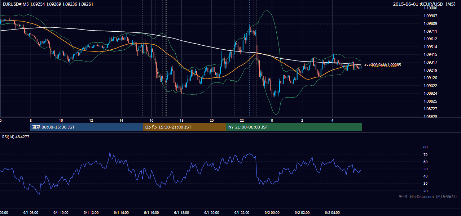The image size is (461, 216).
Task: Click hour label 12 on chart time axis
Action: coord(91,120)
